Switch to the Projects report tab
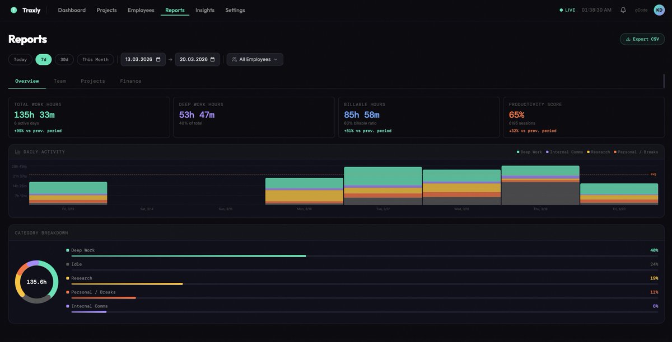Image resolution: width=672 pixels, height=342 pixels. point(93,81)
